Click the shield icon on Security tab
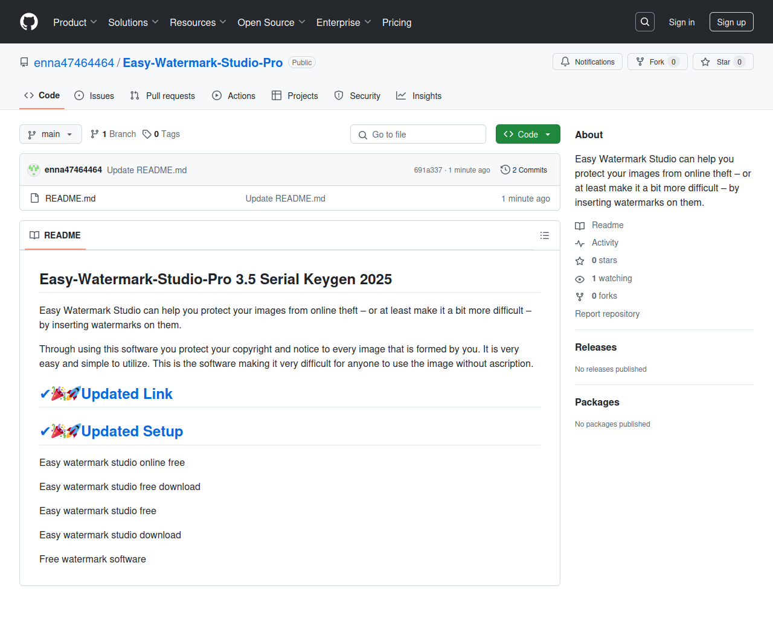Viewport: 773px width, 618px height. [x=339, y=95]
